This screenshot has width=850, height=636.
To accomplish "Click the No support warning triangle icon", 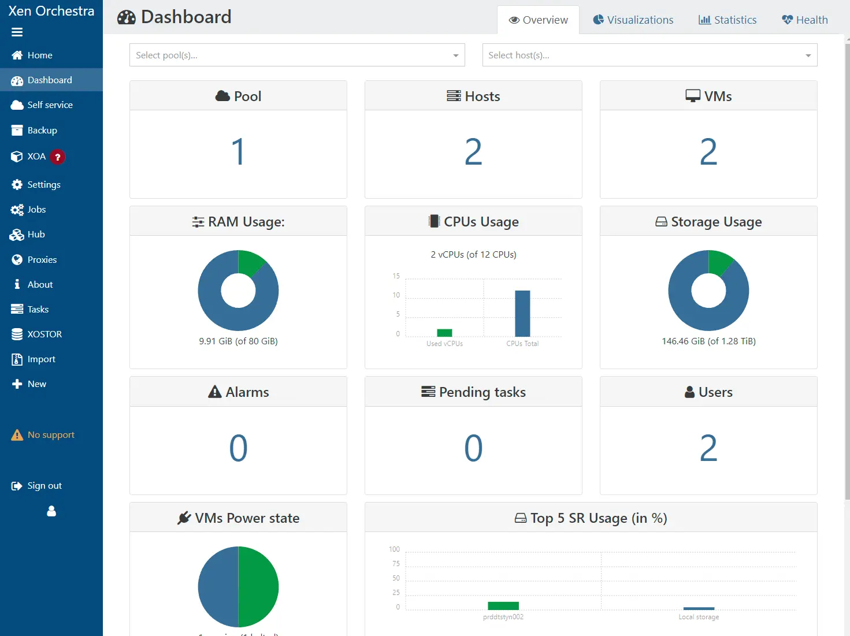I will [x=17, y=435].
